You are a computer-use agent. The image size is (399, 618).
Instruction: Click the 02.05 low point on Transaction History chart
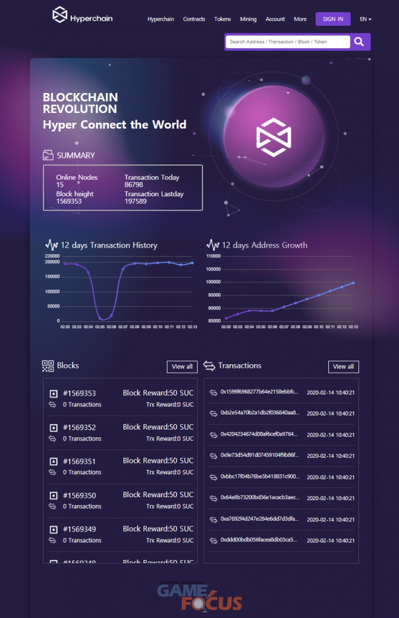[100, 318]
